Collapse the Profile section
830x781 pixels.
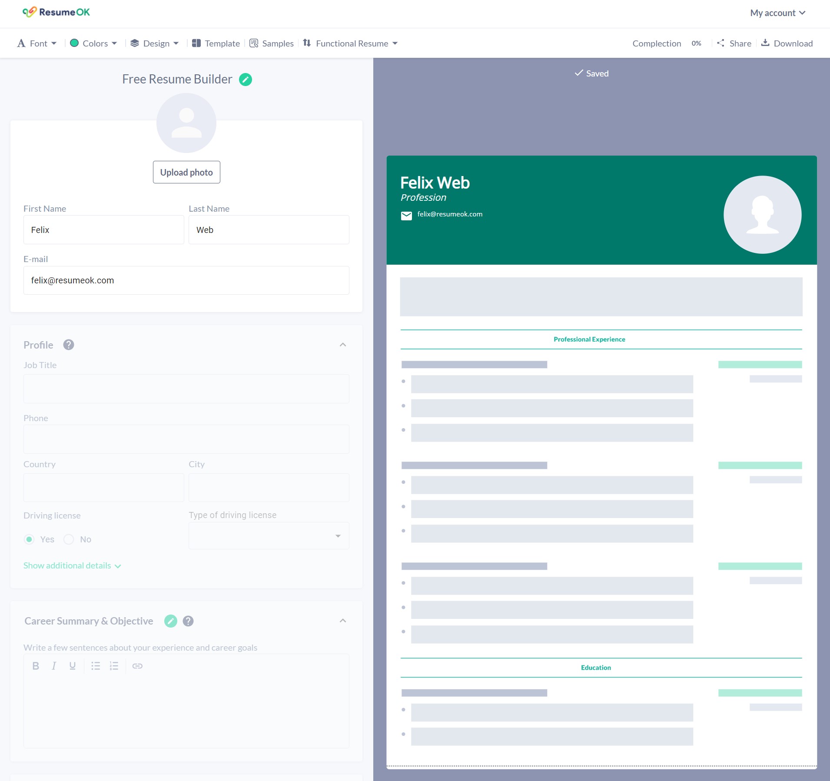click(343, 345)
